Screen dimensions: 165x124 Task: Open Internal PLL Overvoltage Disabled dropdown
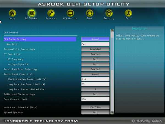[x=95, y=49]
